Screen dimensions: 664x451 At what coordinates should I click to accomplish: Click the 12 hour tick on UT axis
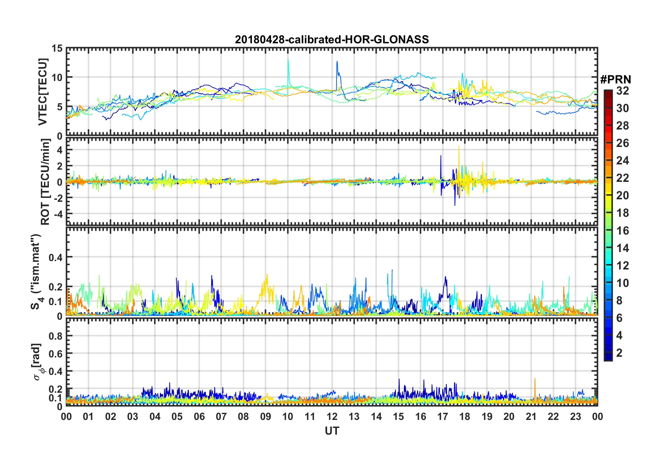[x=332, y=416]
